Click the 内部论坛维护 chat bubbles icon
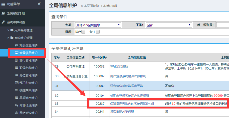229x118 pixels. 16,105
